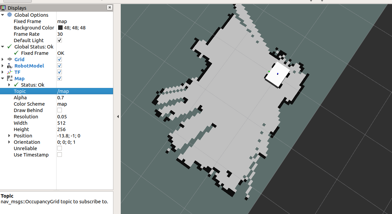
Task: Click the RobotModel display icon
Action: 9,66
